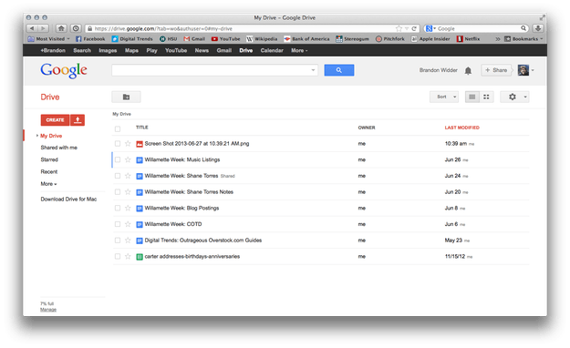
Task: Click the doc icon for Willamette Week: COTD
Action: pyautogui.click(x=140, y=224)
